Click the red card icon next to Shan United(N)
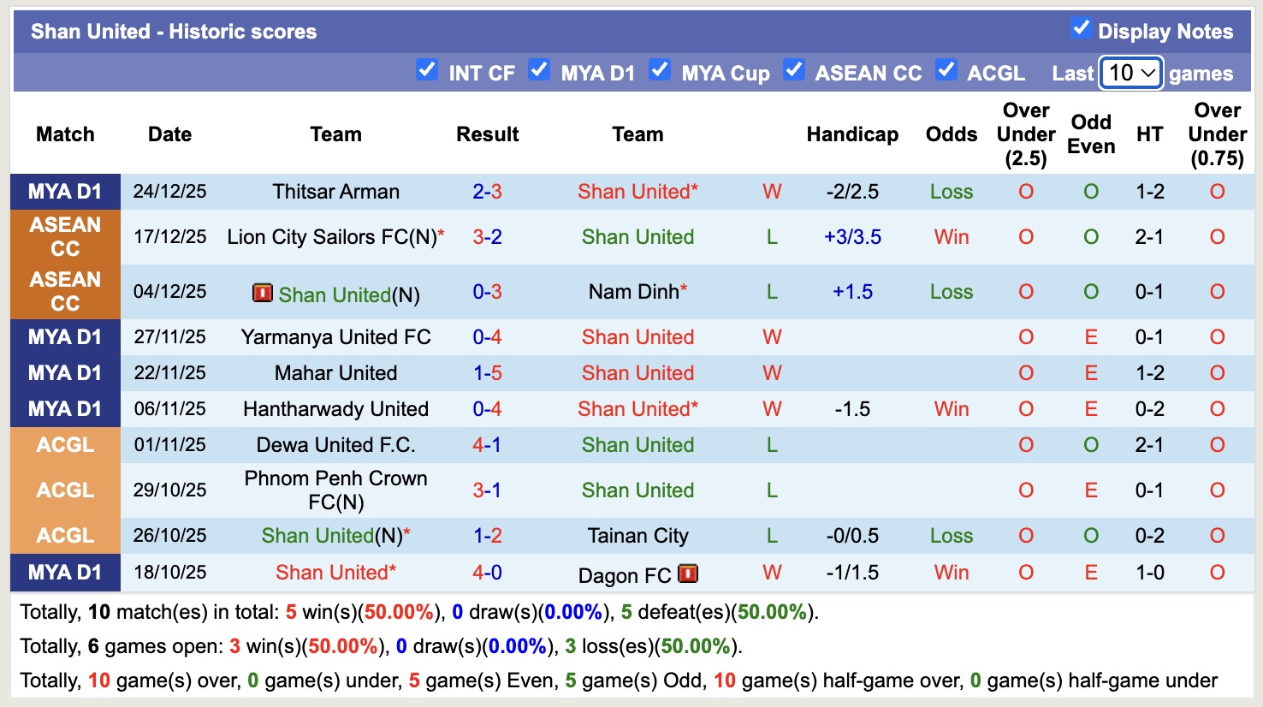 [x=265, y=294]
